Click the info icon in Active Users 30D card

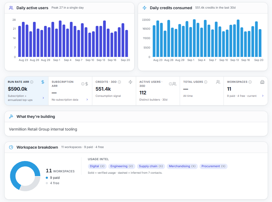tap(171, 84)
